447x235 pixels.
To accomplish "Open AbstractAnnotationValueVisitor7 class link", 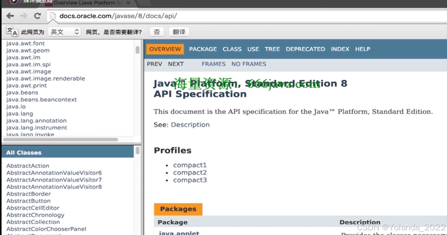I will pyautogui.click(x=54, y=180).
